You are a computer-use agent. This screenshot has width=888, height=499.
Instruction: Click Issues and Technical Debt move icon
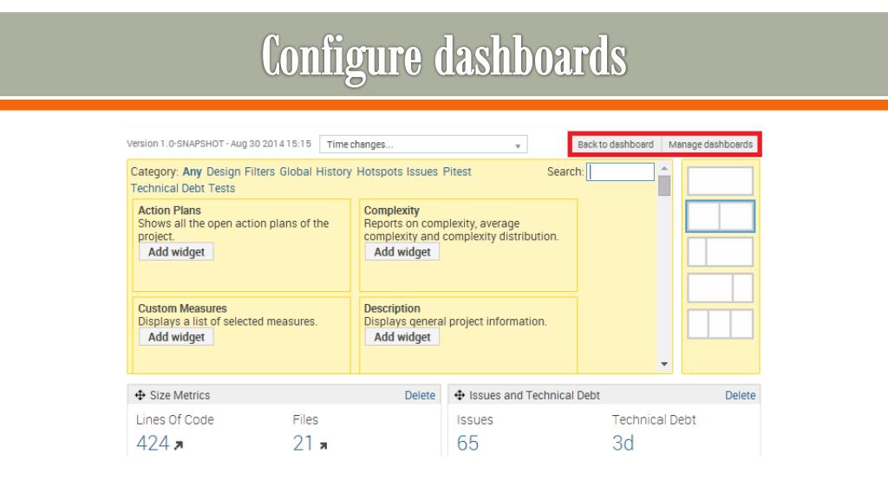[460, 395]
